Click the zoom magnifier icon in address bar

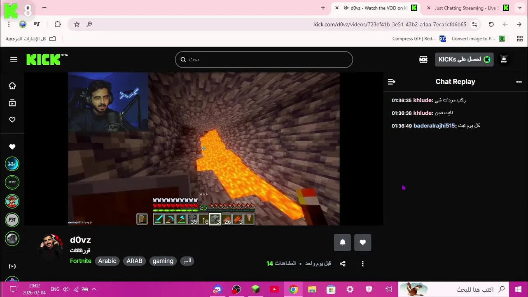coord(89,24)
